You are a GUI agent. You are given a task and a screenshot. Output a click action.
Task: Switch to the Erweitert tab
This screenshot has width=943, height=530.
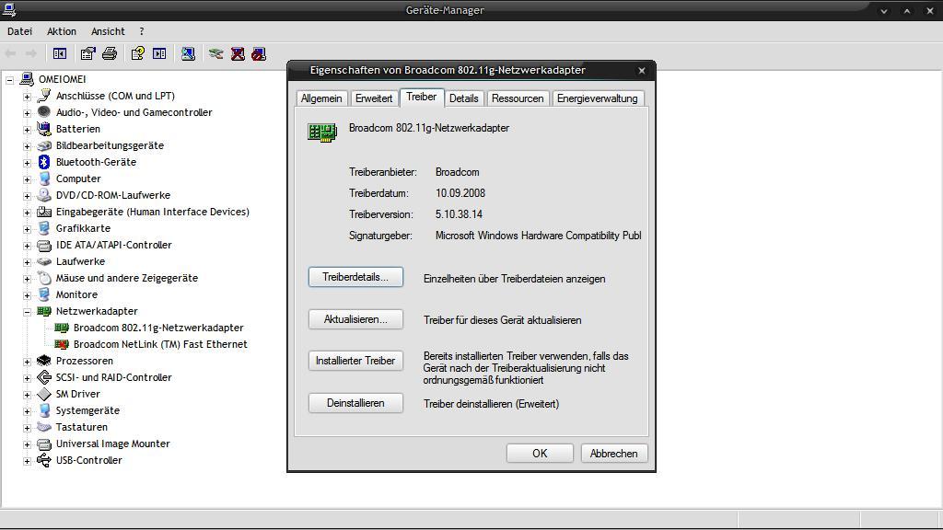coord(374,98)
